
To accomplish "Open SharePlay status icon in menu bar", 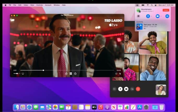I will [137, 5].
